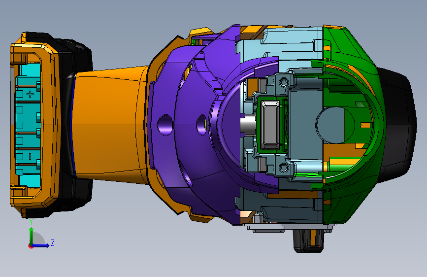Screen dimensions: 427x277
Task: Select the large circular opening in the gray block
Action: click(x=335, y=125)
